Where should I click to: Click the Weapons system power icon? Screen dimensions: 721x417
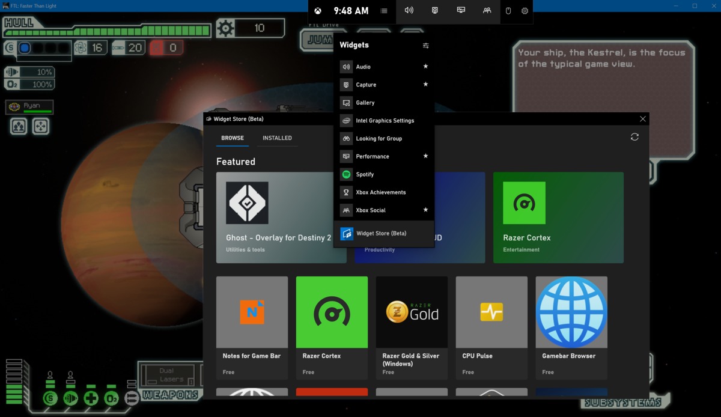[132, 398]
